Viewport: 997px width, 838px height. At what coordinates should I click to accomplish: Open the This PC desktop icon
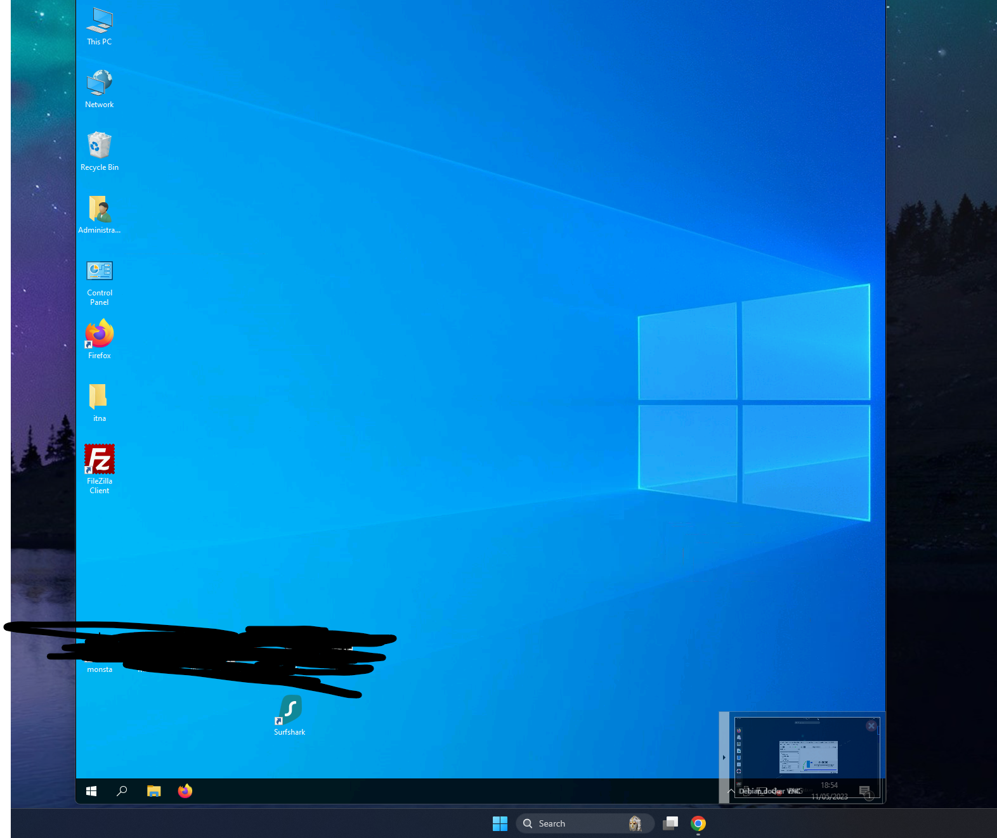click(99, 25)
